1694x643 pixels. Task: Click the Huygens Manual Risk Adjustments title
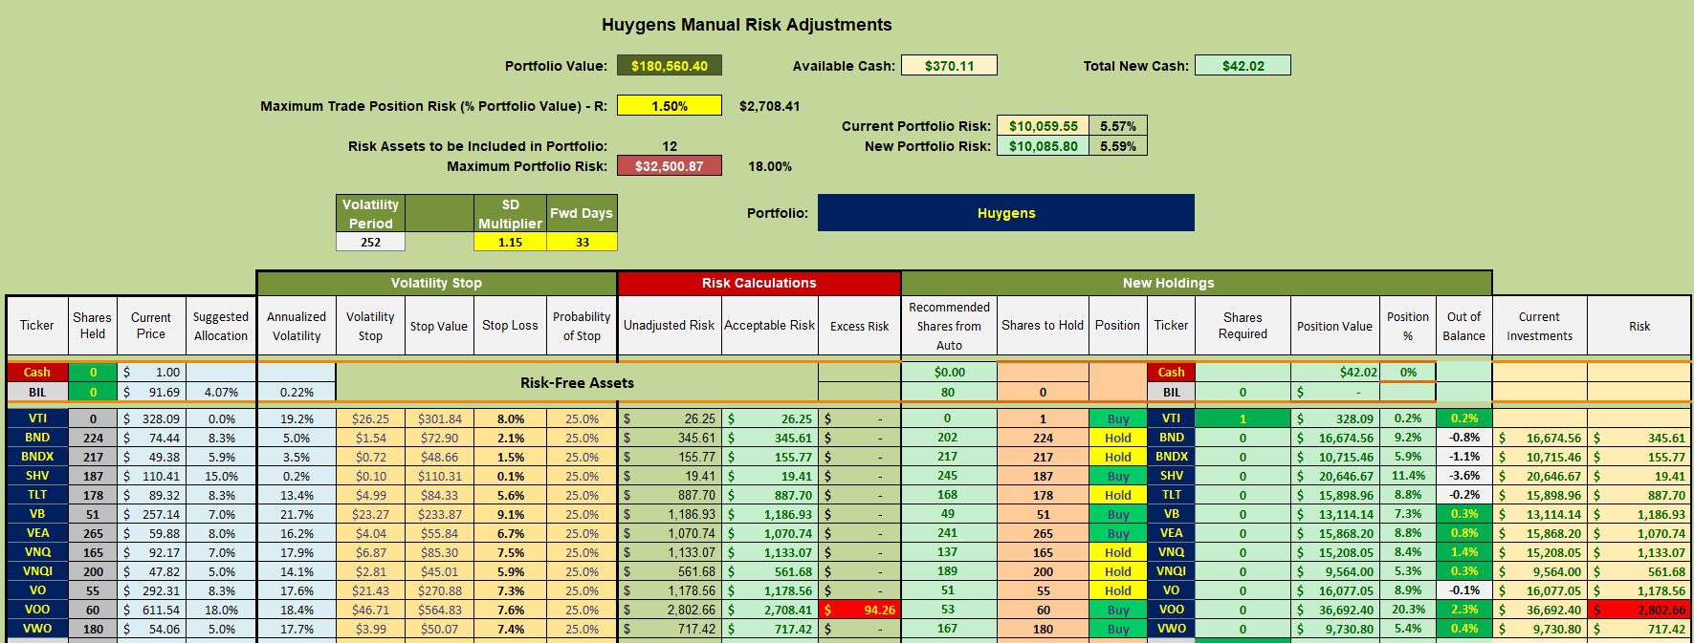point(746,25)
